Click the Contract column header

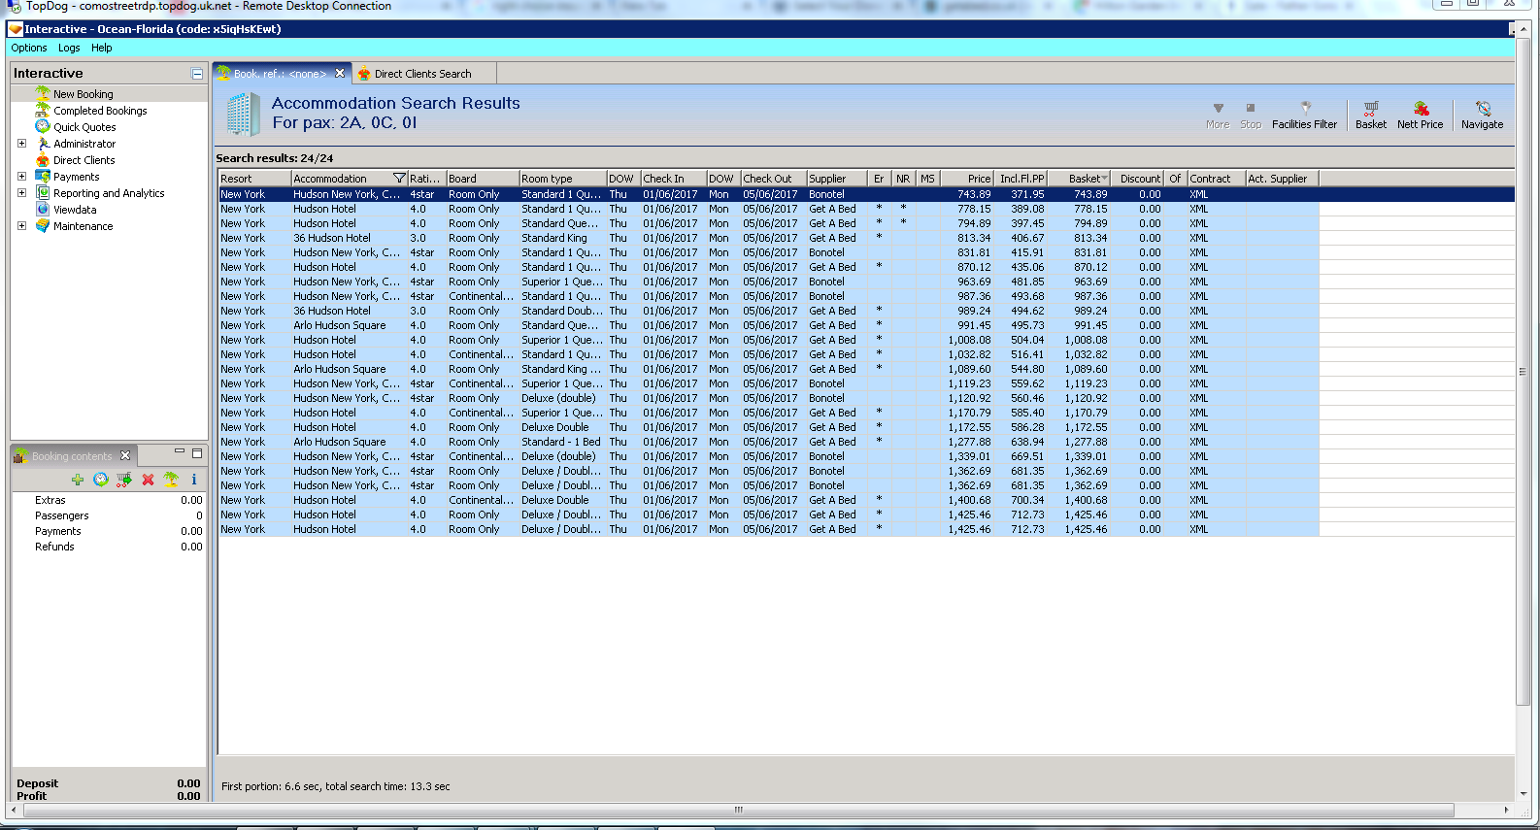(1217, 179)
